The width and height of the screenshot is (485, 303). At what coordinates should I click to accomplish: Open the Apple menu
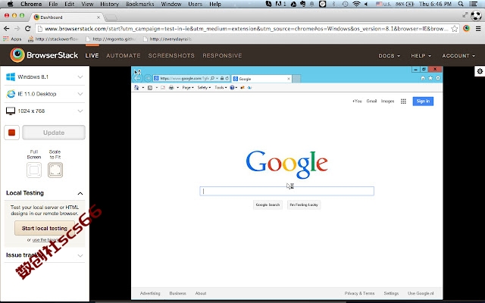[10, 4]
